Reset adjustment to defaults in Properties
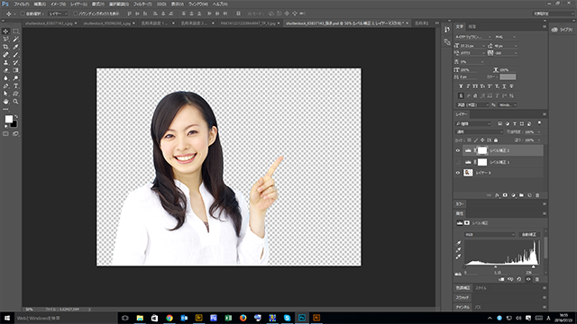This screenshot has height=324, width=577. coord(519,279)
